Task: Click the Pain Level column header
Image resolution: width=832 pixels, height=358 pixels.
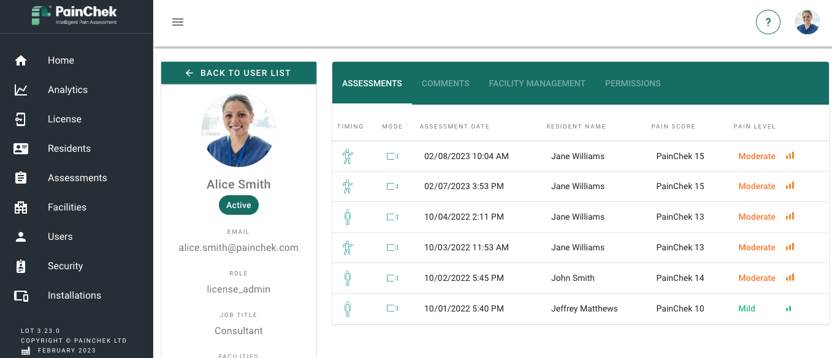Action: point(754,127)
